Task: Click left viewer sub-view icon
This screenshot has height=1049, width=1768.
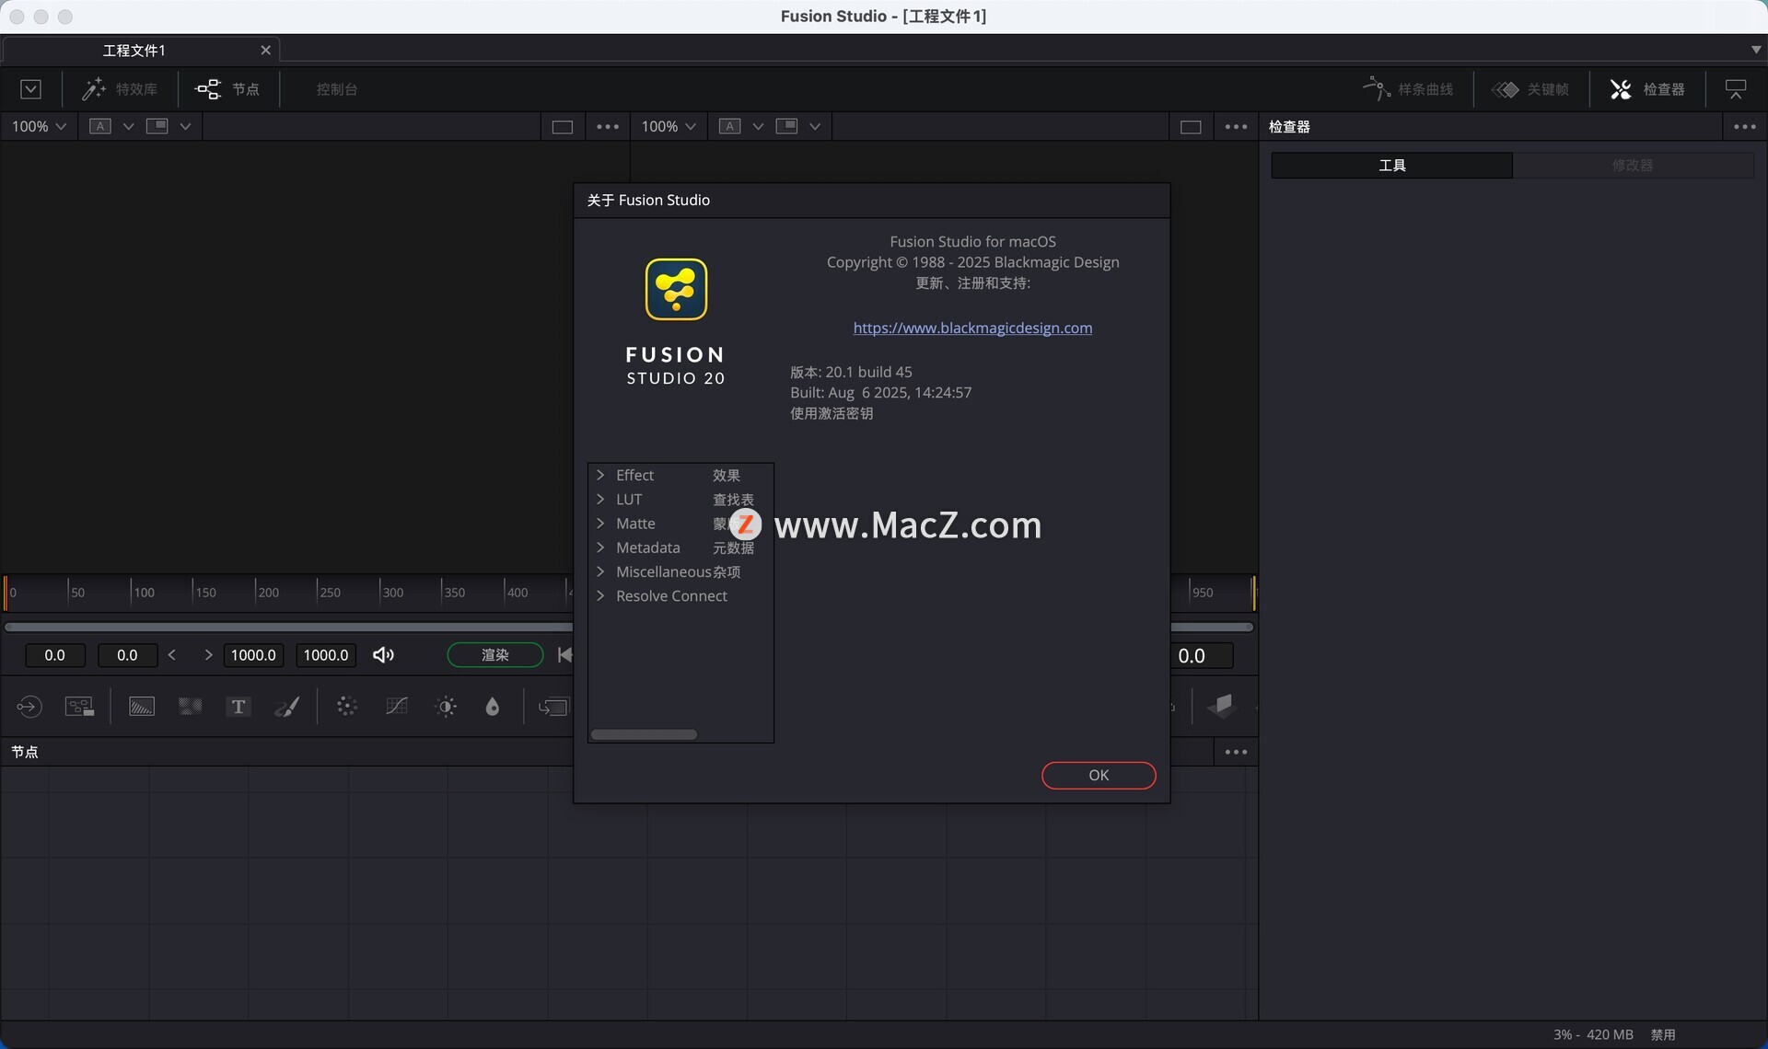Action: click(x=157, y=126)
